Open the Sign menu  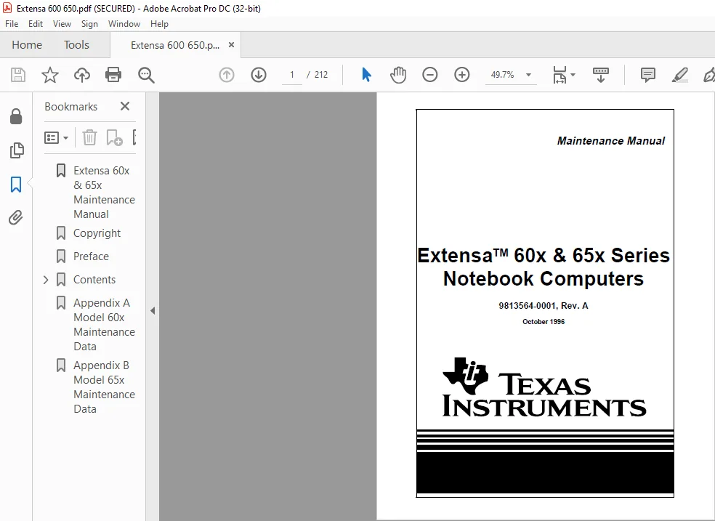click(x=89, y=24)
